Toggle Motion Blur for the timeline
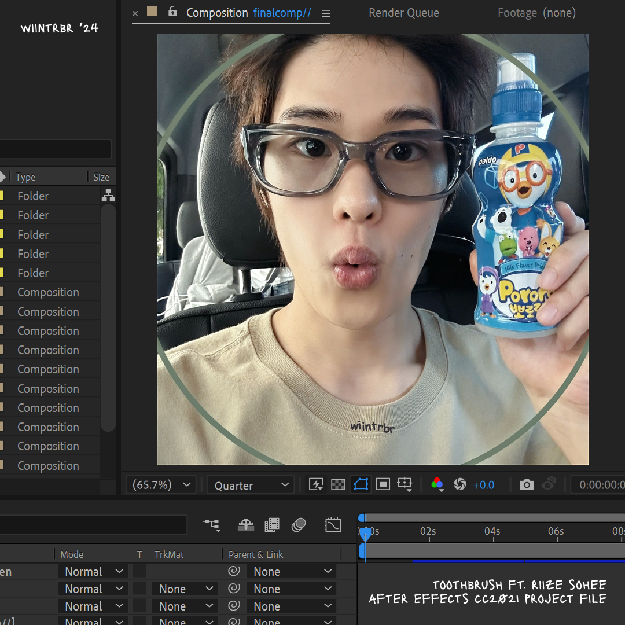 [x=299, y=524]
